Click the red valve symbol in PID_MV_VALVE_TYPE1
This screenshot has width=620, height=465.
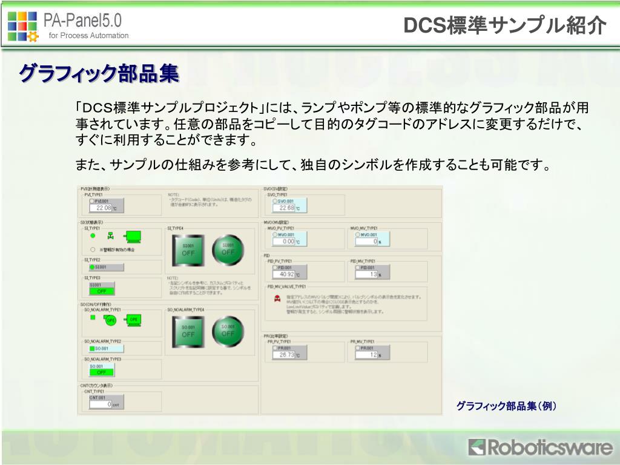(x=277, y=298)
